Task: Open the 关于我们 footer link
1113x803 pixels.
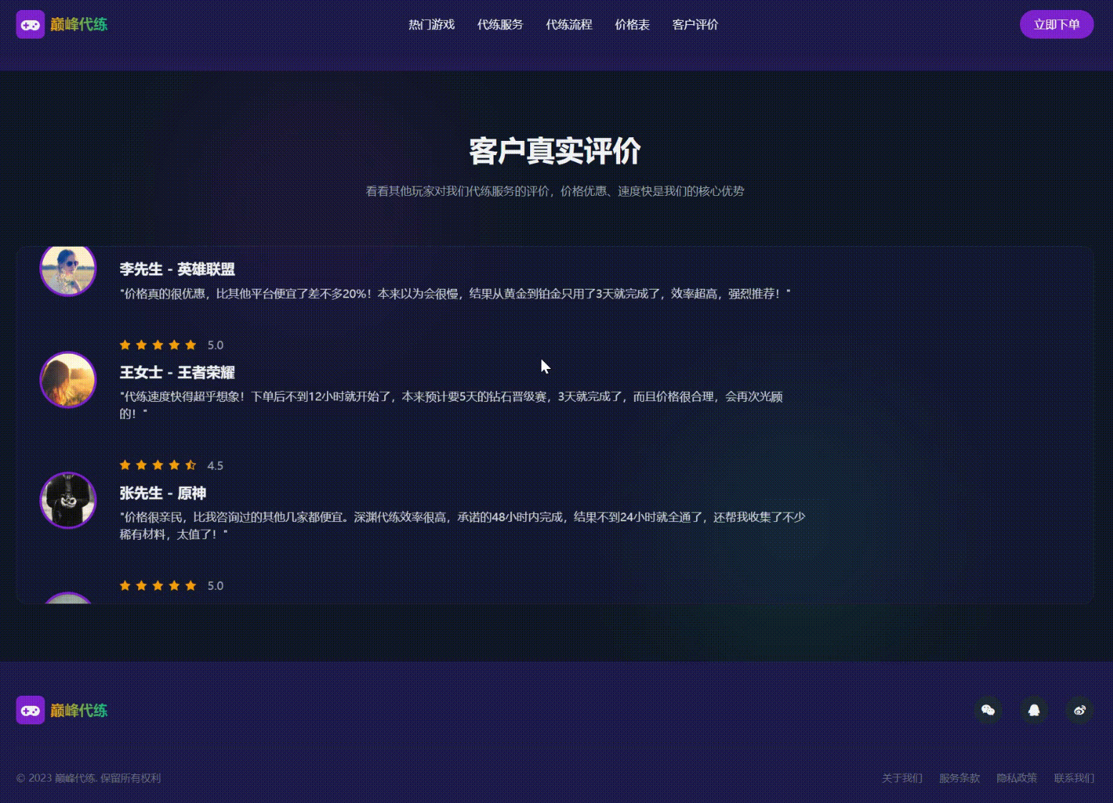Action: pos(902,778)
